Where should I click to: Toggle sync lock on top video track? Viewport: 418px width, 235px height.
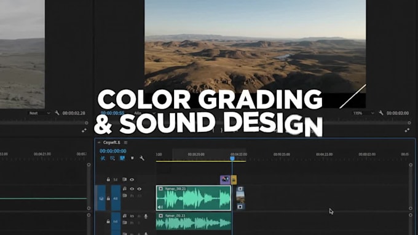(124, 179)
